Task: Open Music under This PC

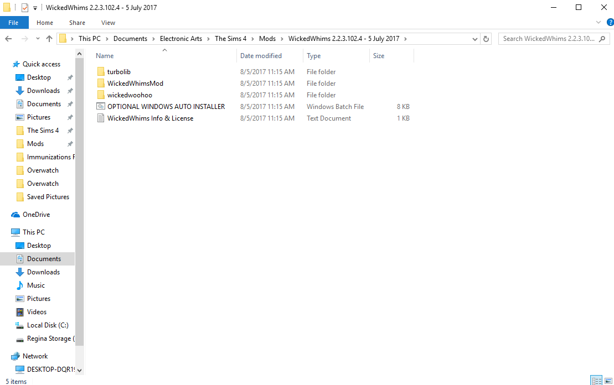Action: tap(35, 285)
